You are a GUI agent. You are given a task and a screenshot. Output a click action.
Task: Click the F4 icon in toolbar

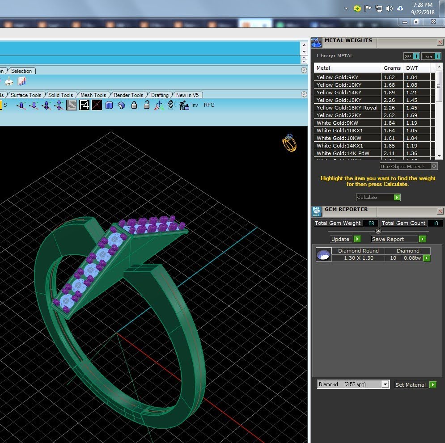click(x=84, y=105)
